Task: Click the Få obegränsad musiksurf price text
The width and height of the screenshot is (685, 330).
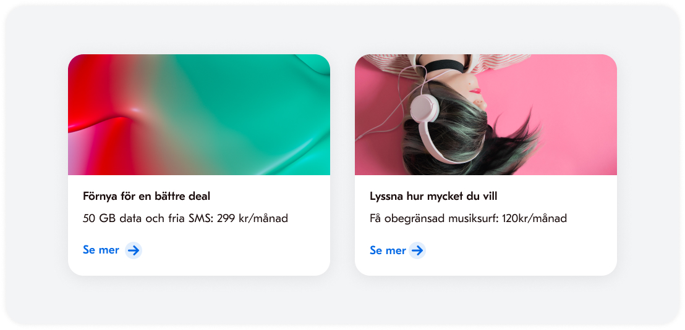Action: click(468, 218)
